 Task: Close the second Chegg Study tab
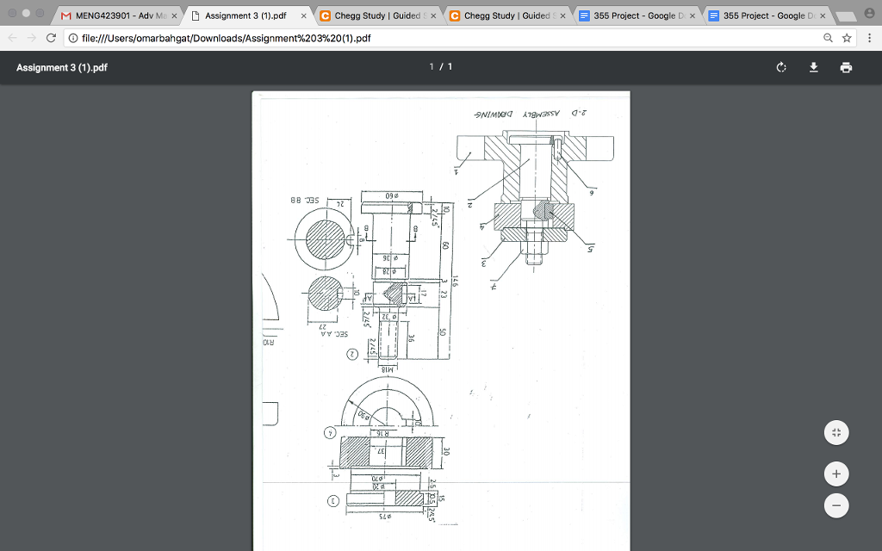[x=562, y=15]
